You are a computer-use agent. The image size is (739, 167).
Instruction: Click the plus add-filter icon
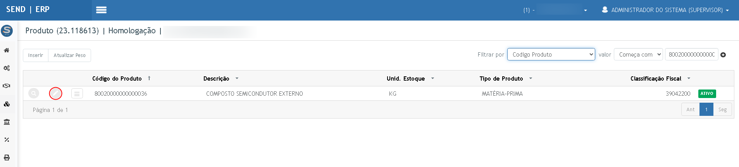click(723, 55)
